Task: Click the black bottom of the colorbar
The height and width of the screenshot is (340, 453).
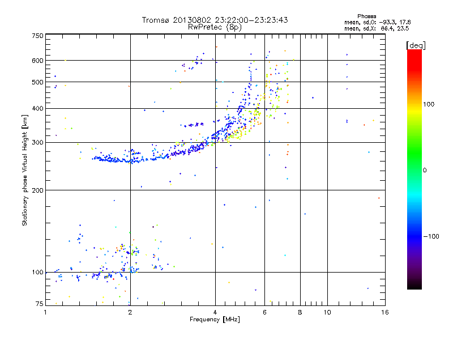Action: click(x=414, y=286)
